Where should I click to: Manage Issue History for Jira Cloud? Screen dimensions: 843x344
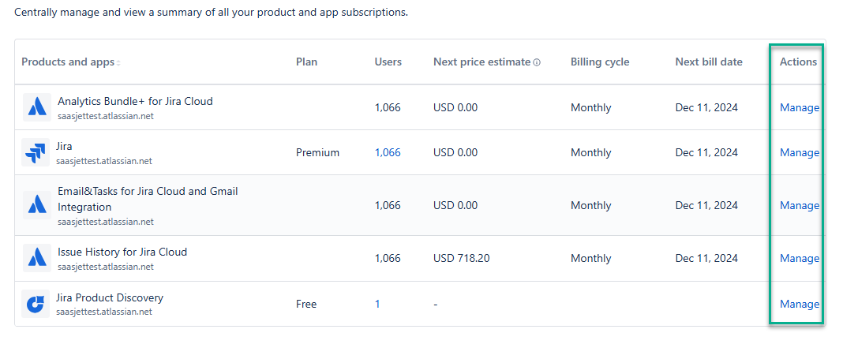(x=799, y=258)
